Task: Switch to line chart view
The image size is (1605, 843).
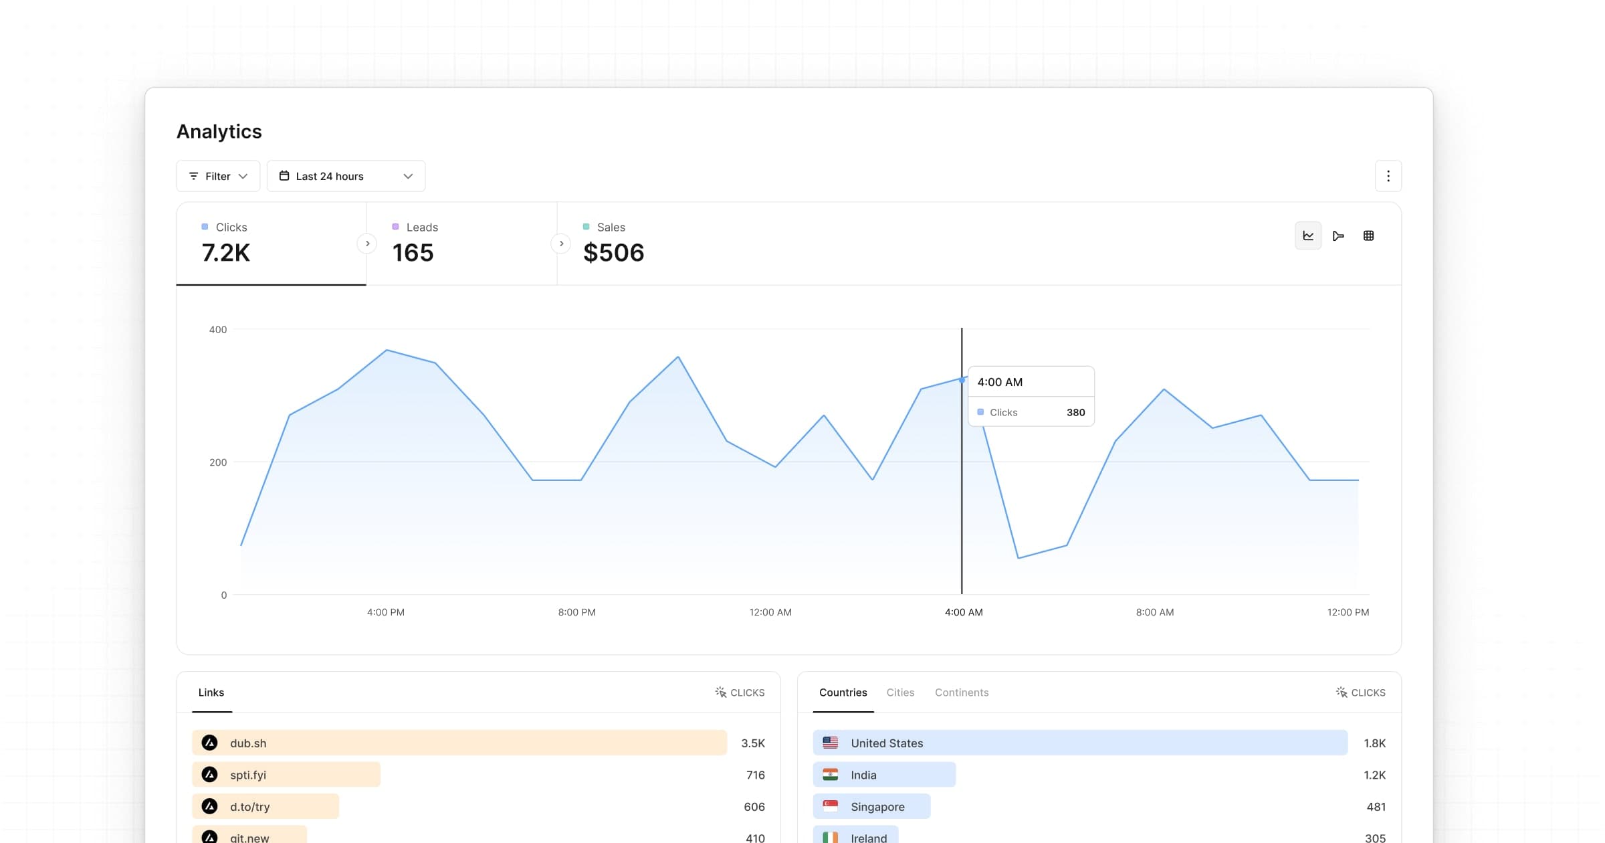Action: 1308,236
